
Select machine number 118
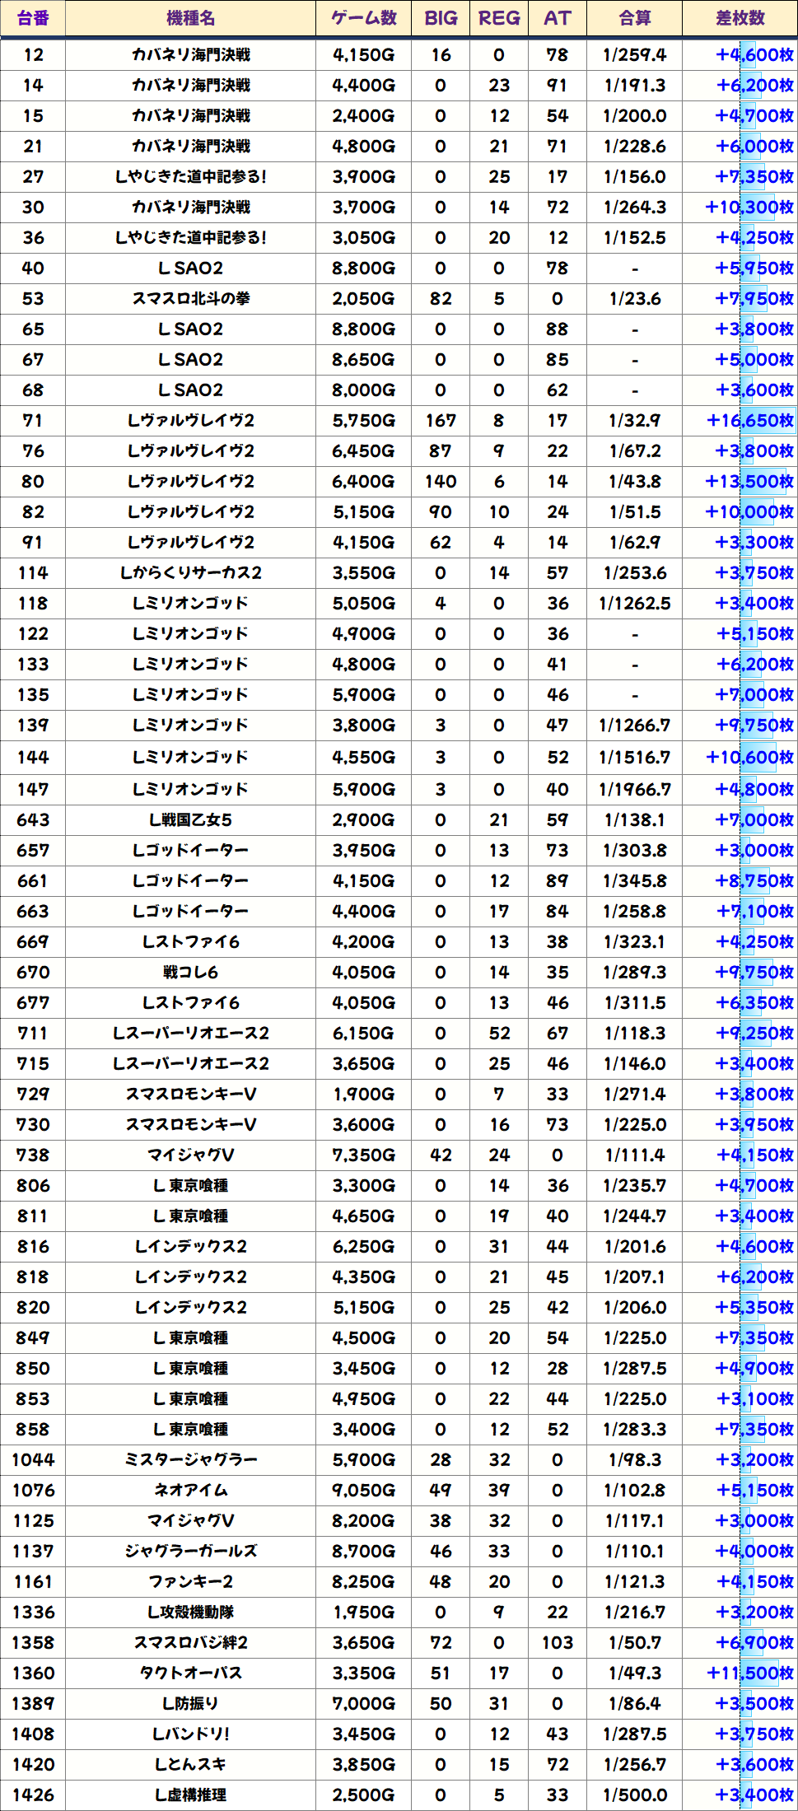[33, 604]
